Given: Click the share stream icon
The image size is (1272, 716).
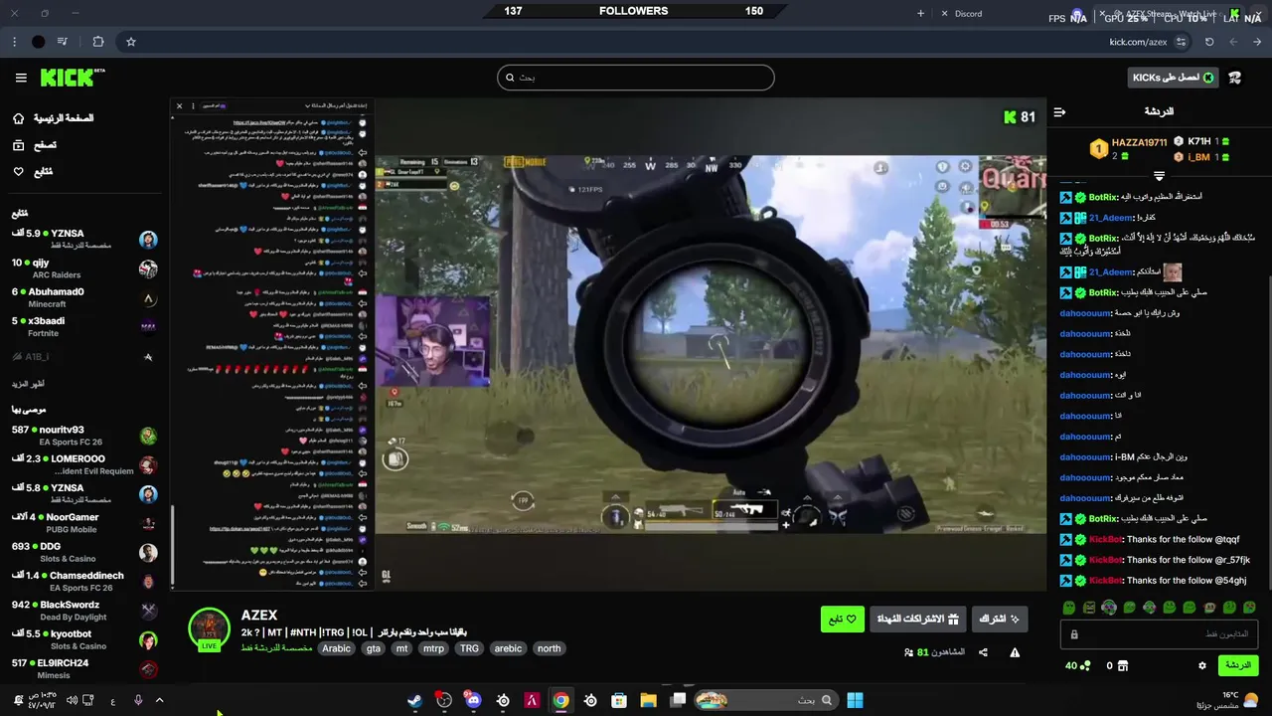Looking at the screenshot, I should tap(983, 653).
